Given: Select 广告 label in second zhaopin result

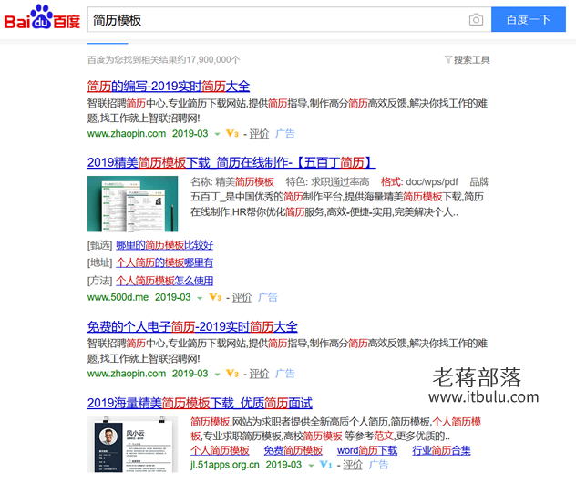Looking at the screenshot, I should (x=285, y=374).
